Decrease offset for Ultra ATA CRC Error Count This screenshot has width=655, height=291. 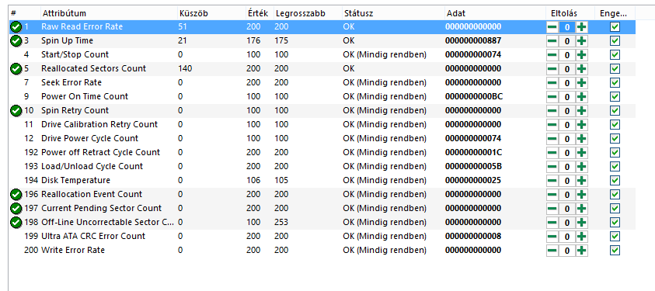(x=552, y=237)
